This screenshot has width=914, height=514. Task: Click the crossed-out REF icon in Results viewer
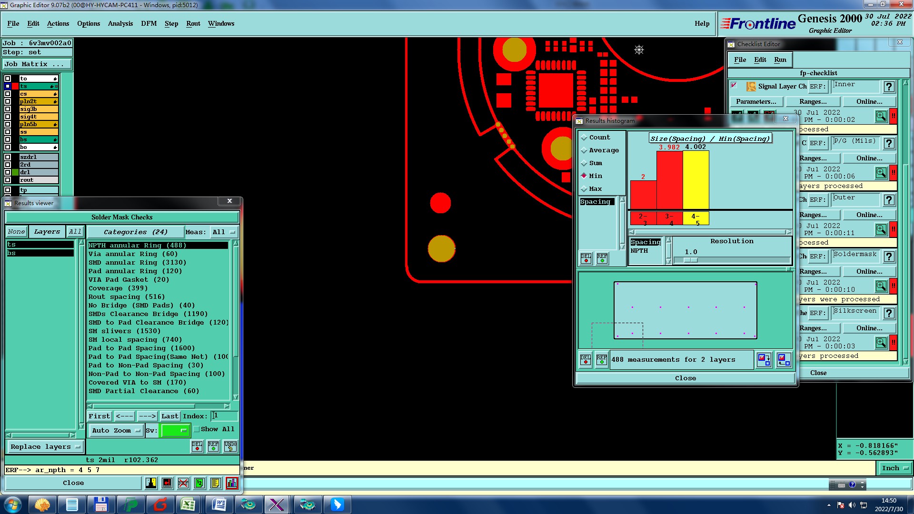click(x=183, y=483)
